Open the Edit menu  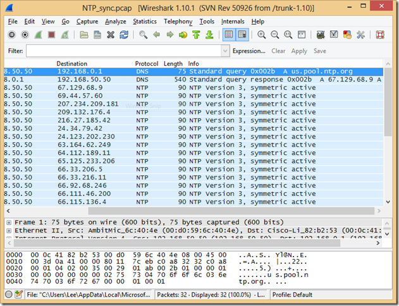tap(30, 21)
